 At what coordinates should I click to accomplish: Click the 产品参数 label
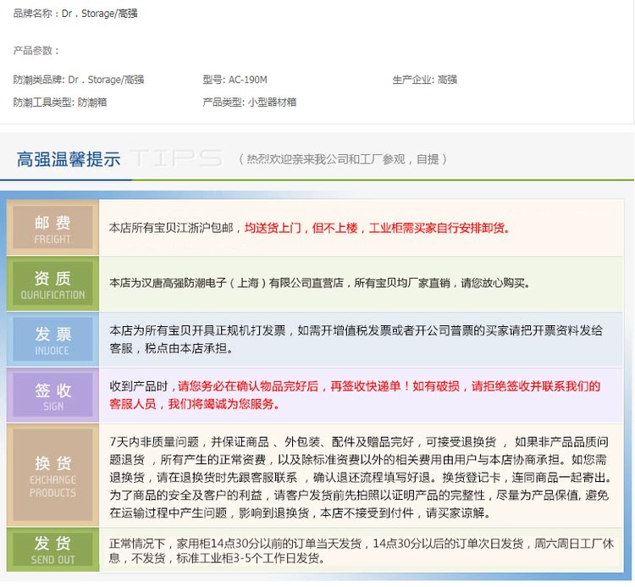[36, 51]
